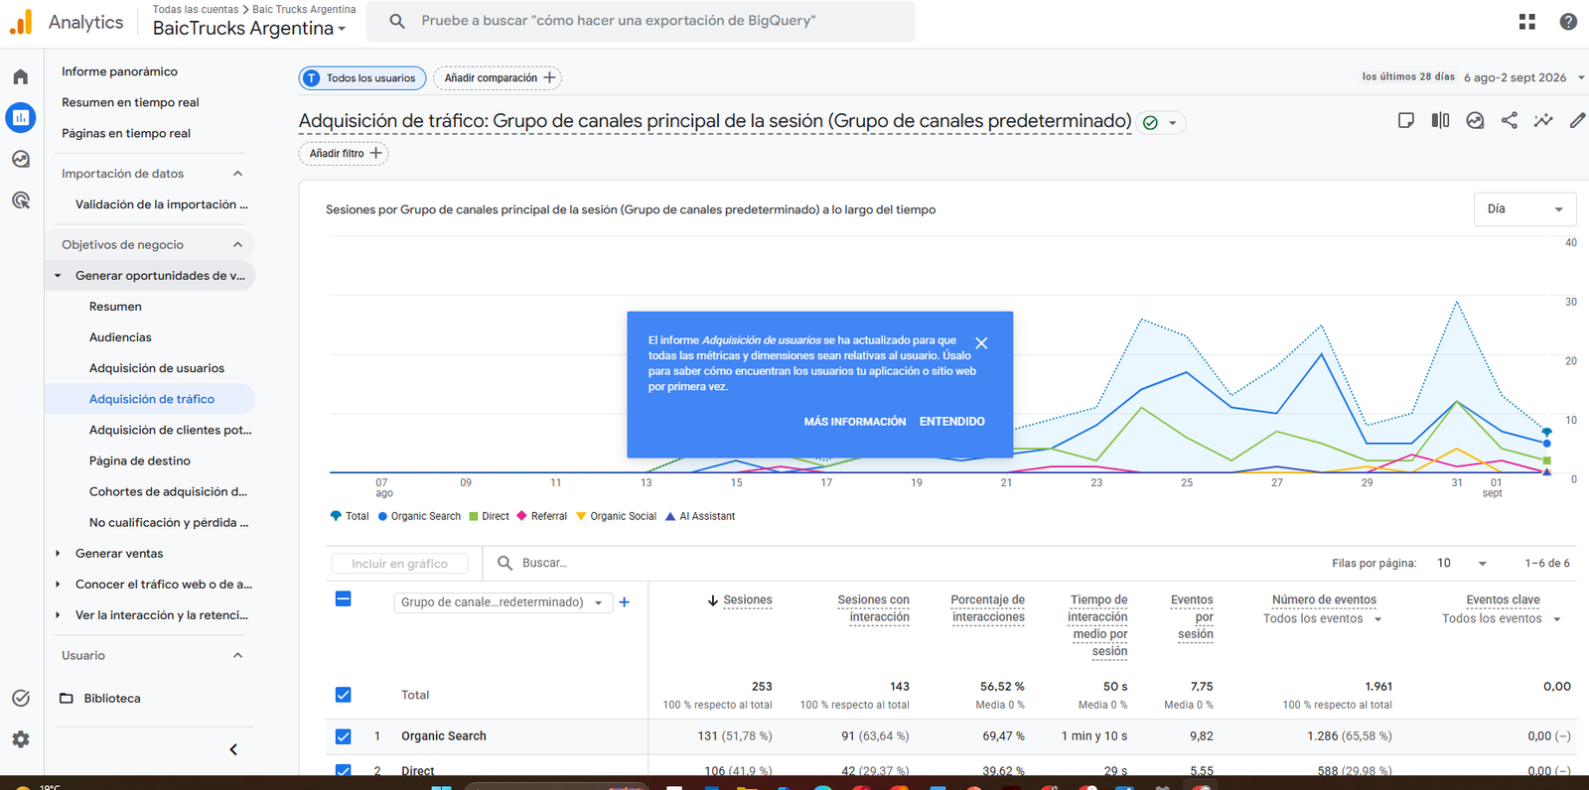
Task: Collapse the left navigation panel
Action: 233,749
